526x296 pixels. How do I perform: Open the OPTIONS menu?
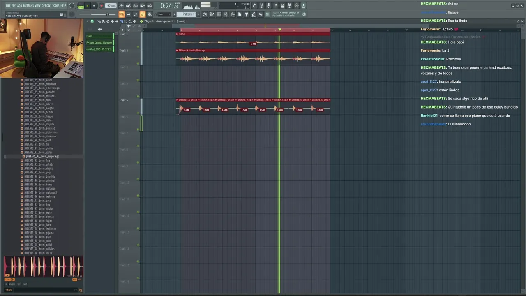46,5
